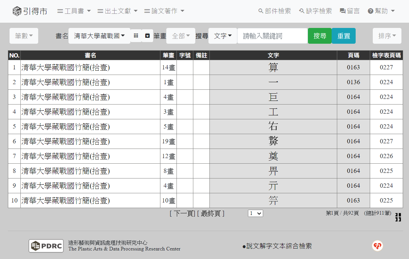This screenshot has height=259, width=409.
Task: Open 幫助 menu
Action: tap(381, 11)
